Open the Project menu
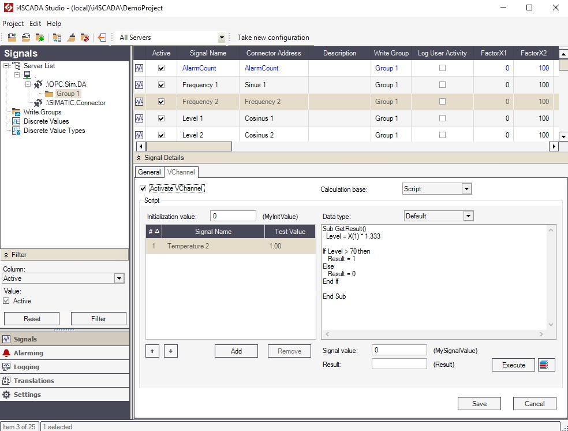This screenshot has width=568, height=431. point(13,24)
